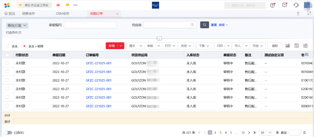Go to next page arrow

click(x=249, y=132)
